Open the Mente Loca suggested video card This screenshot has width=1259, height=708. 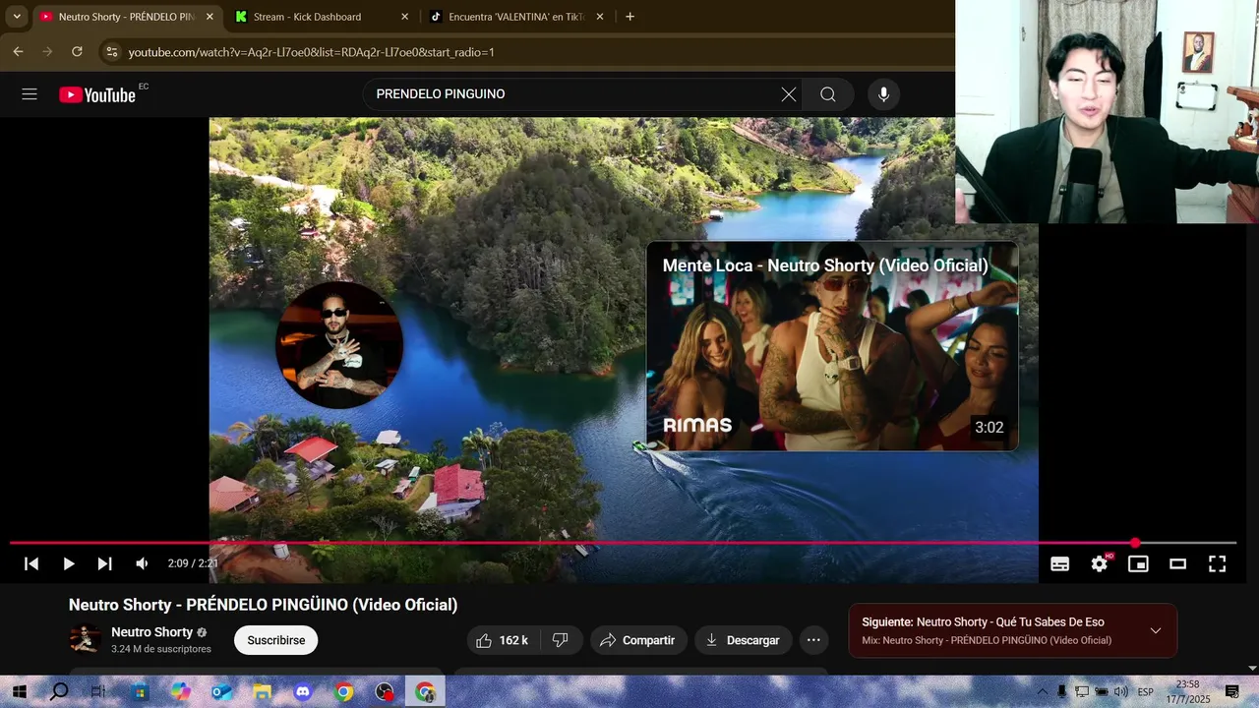click(832, 346)
